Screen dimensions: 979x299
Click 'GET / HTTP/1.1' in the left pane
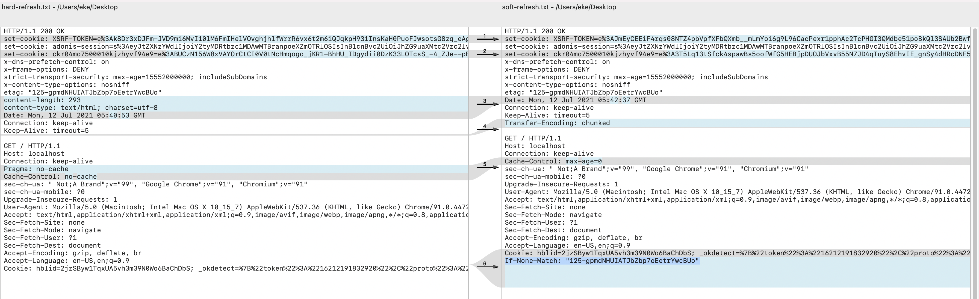coord(32,146)
